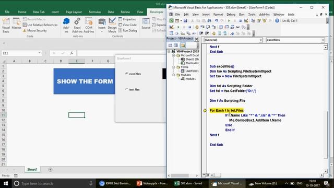The height and width of the screenshot is (188, 334).
Task: Collapse the Modules folder in Project Explorer
Action: pos(173,75)
